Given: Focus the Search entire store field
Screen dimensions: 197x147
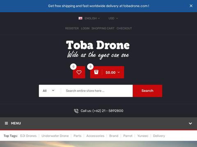Looking at the screenshot, I should click(x=97, y=91).
